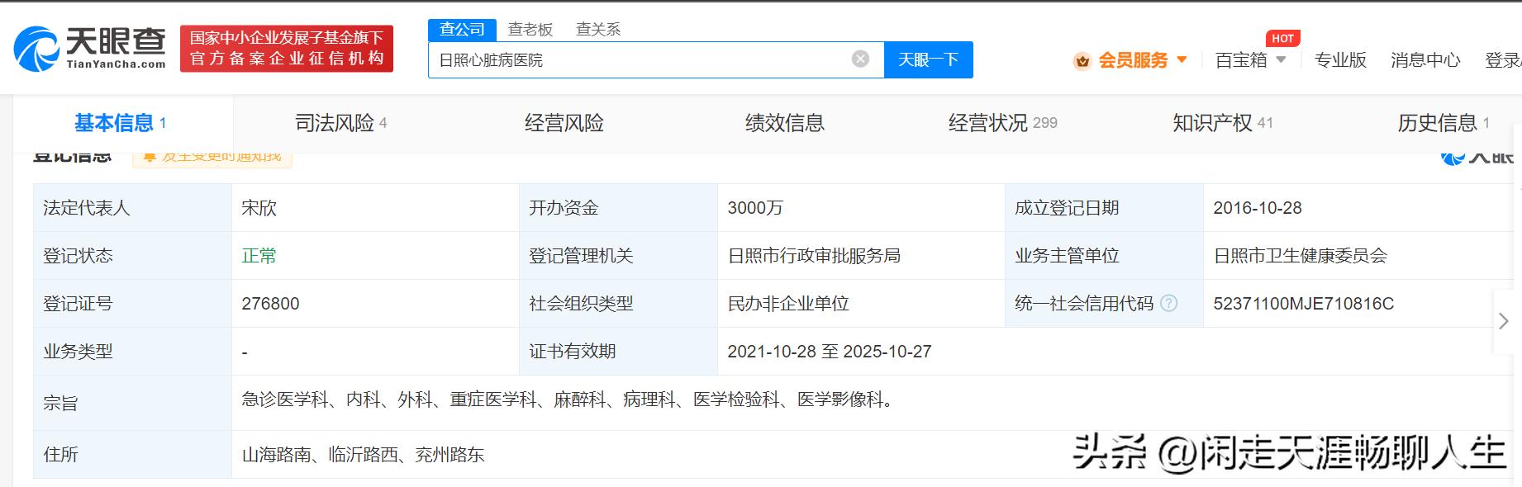Click credit code 52371100MJE710816C
Image resolution: width=1522 pixels, height=487 pixels.
pyautogui.click(x=1303, y=304)
